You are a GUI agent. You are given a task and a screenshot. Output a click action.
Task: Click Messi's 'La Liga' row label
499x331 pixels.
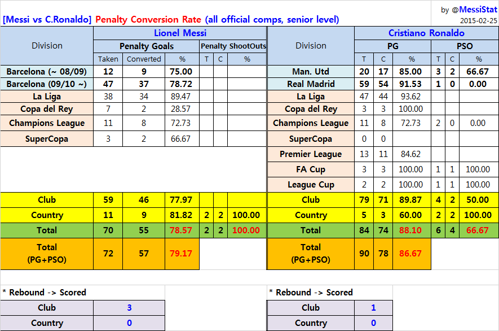tap(47, 96)
